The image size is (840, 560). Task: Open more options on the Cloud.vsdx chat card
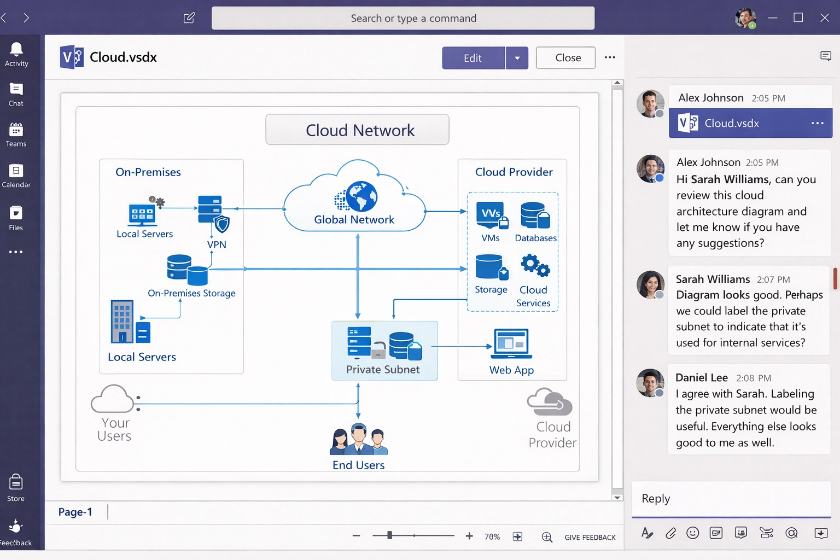point(816,123)
